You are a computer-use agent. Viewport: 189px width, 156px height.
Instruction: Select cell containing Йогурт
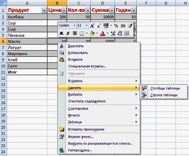click(x=27, y=47)
